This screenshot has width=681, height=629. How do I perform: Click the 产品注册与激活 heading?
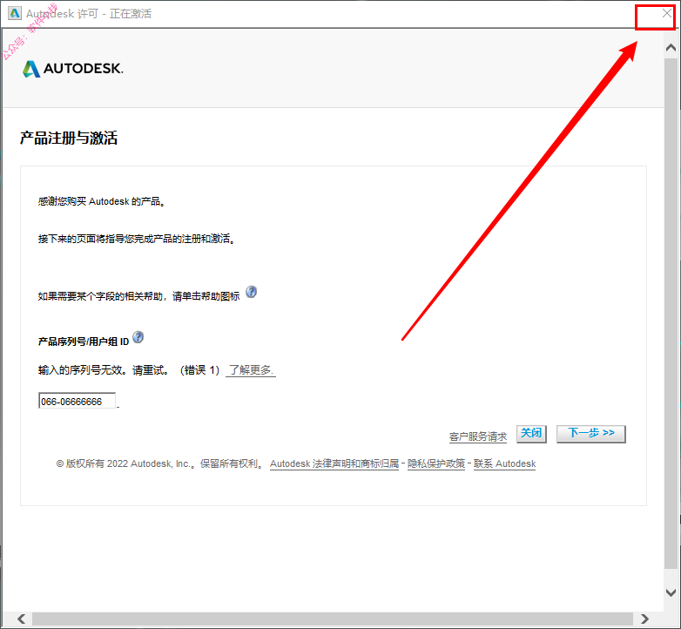point(69,139)
